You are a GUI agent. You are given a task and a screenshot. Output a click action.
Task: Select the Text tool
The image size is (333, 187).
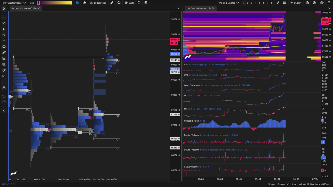[x=4, y=82]
